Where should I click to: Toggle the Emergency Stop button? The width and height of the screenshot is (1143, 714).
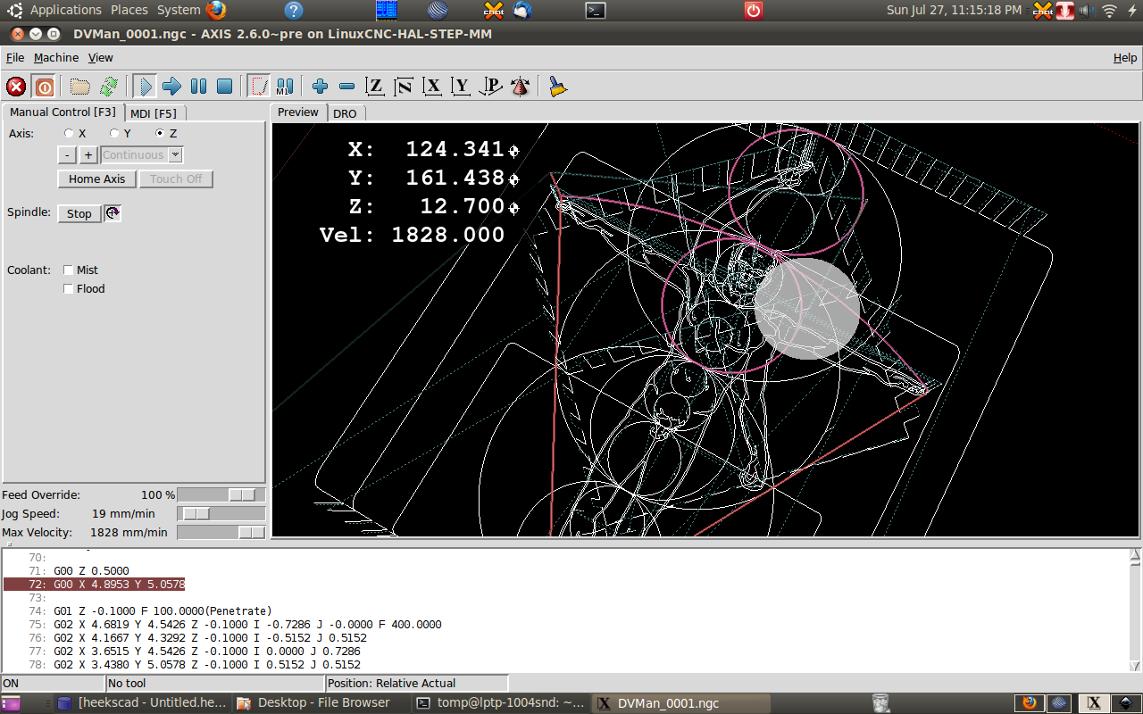click(16, 87)
